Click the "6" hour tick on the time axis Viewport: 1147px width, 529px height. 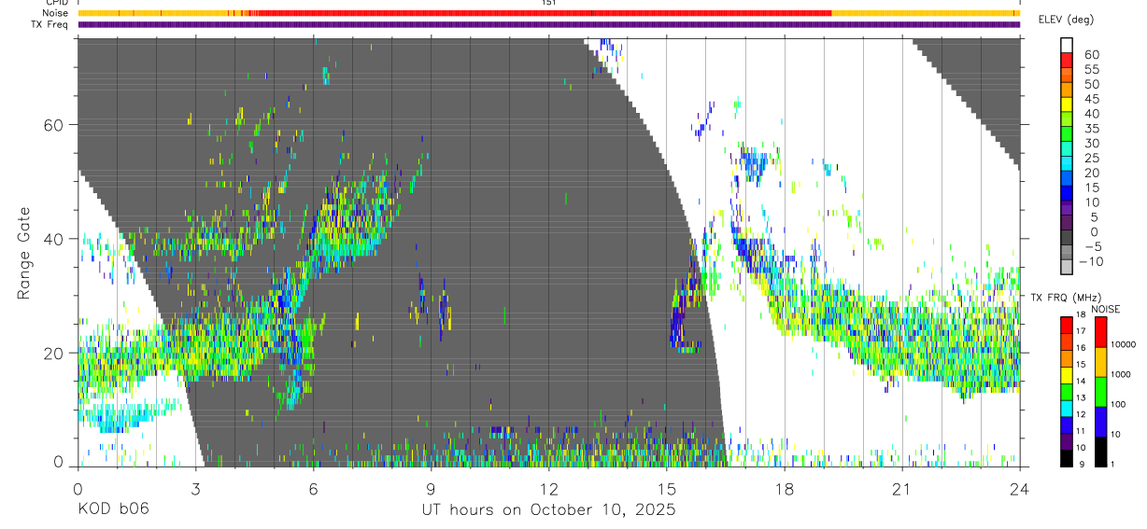point(313,488)
